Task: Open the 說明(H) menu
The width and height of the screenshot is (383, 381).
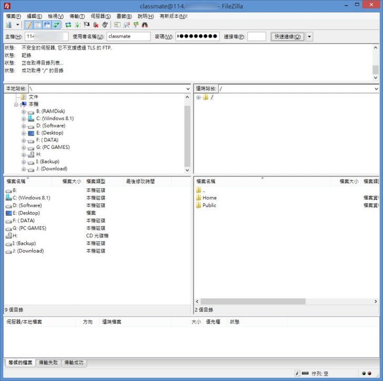Action: pos(146,16)
